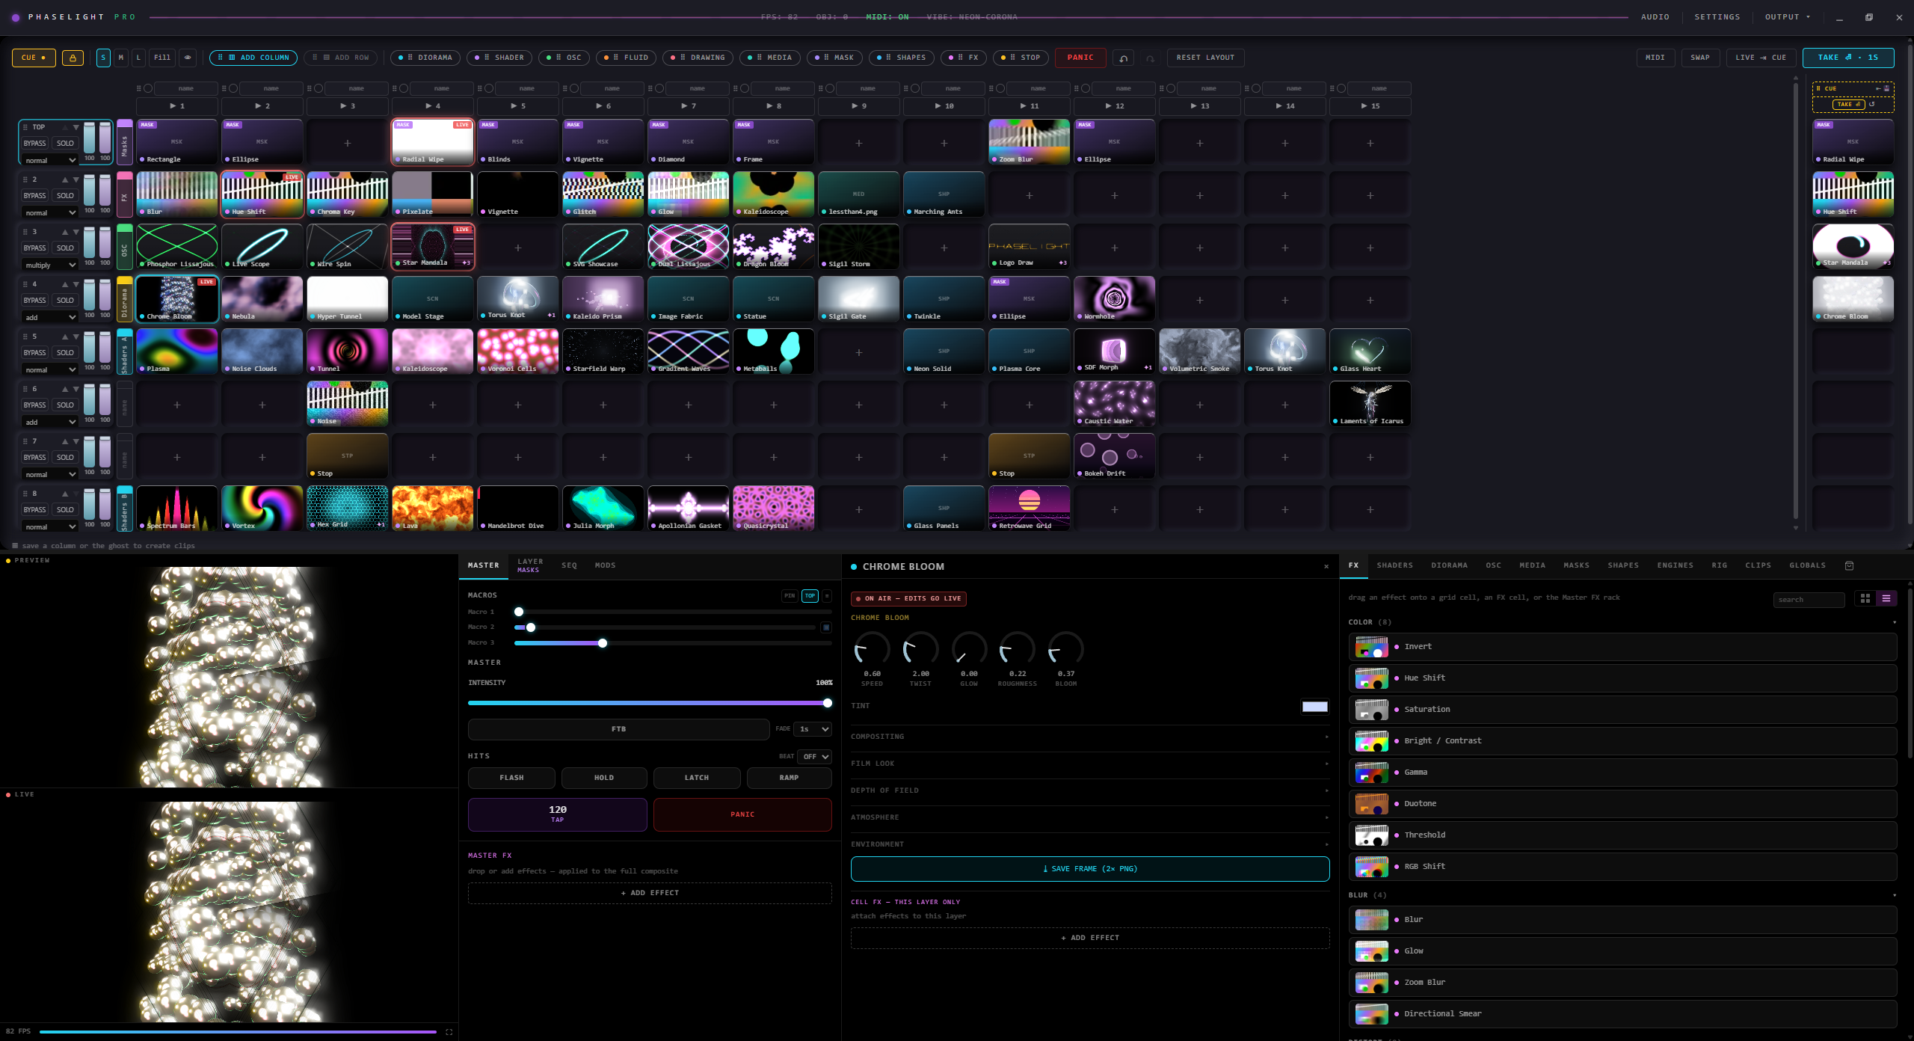Viewport: 1914px width, 1041px height.
Task: Click the RESET LAYOUT button
Action: (1205, 58)
